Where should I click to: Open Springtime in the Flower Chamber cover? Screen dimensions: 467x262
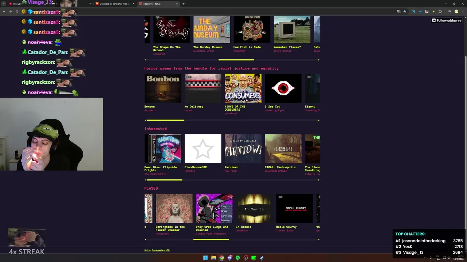coord(174,209)
